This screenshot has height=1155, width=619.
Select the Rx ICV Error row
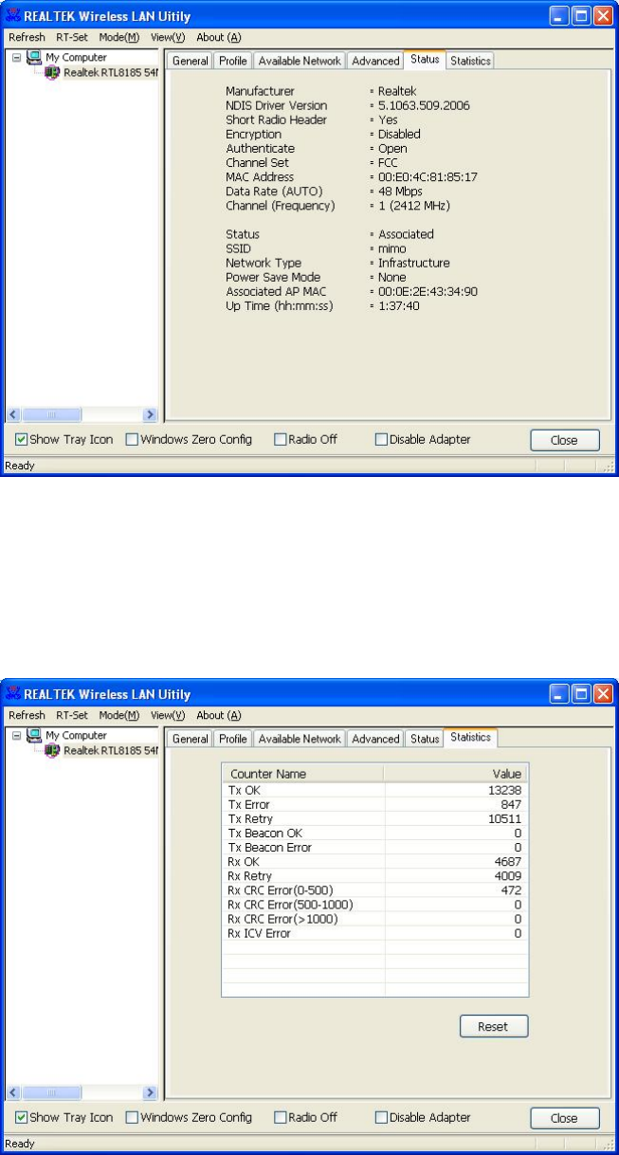374,933
